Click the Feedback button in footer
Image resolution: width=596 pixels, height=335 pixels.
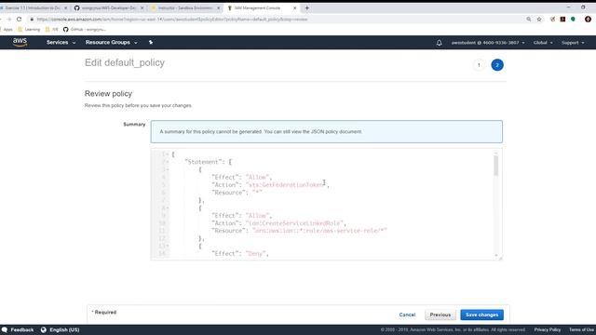pyautogui.click(x=22, y=329)
